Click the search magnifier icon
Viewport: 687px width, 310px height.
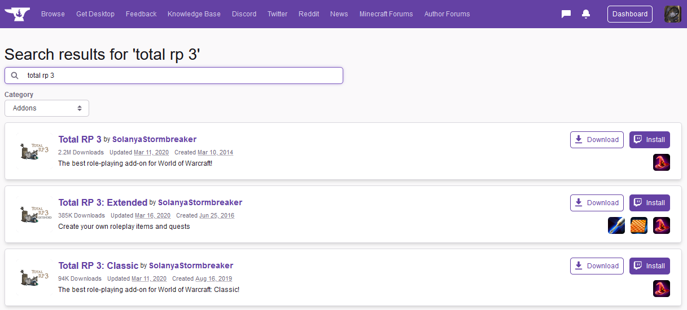(15, 76)
